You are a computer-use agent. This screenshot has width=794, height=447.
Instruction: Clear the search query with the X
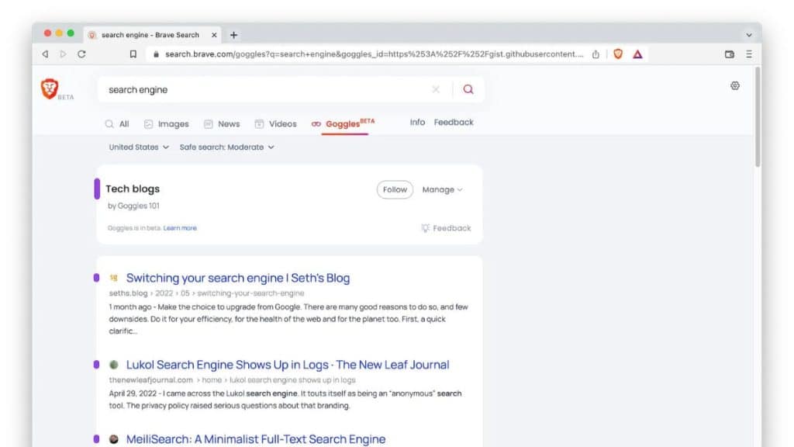pos(436,90)
